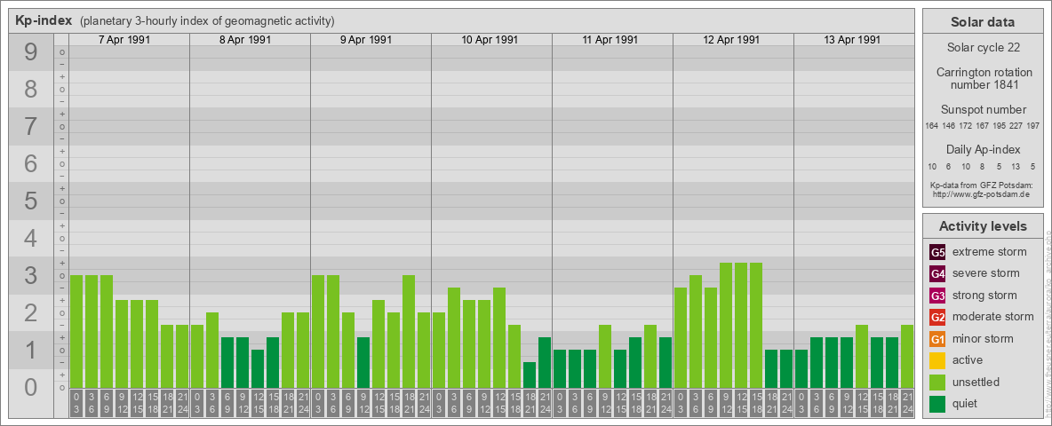Click the 13 Apr 21-24 time label

click(x=907, y=403)
